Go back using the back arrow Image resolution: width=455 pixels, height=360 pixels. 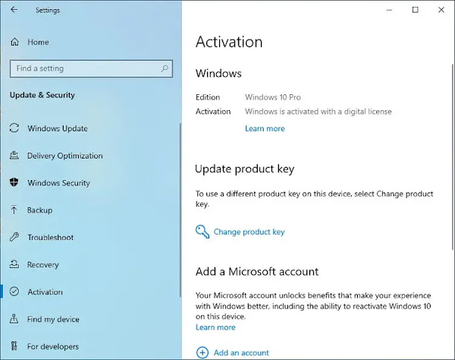(x=14, y=10)
